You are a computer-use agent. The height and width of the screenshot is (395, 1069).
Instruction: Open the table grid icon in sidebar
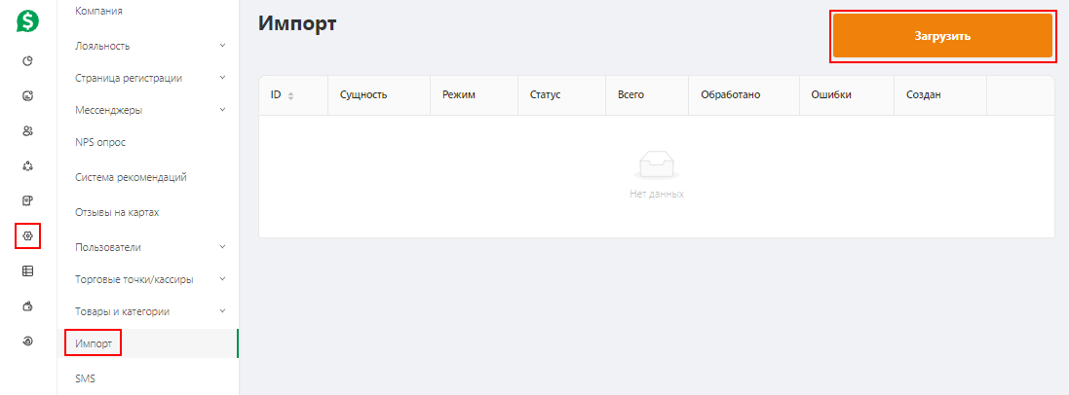tap(28, 271)
